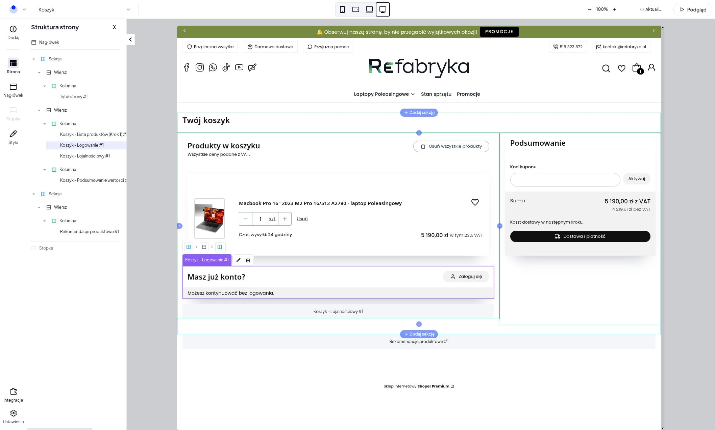Open the Nagłówek sidebar panel
This screenshot has width=715, height=430.
[13, 90]
